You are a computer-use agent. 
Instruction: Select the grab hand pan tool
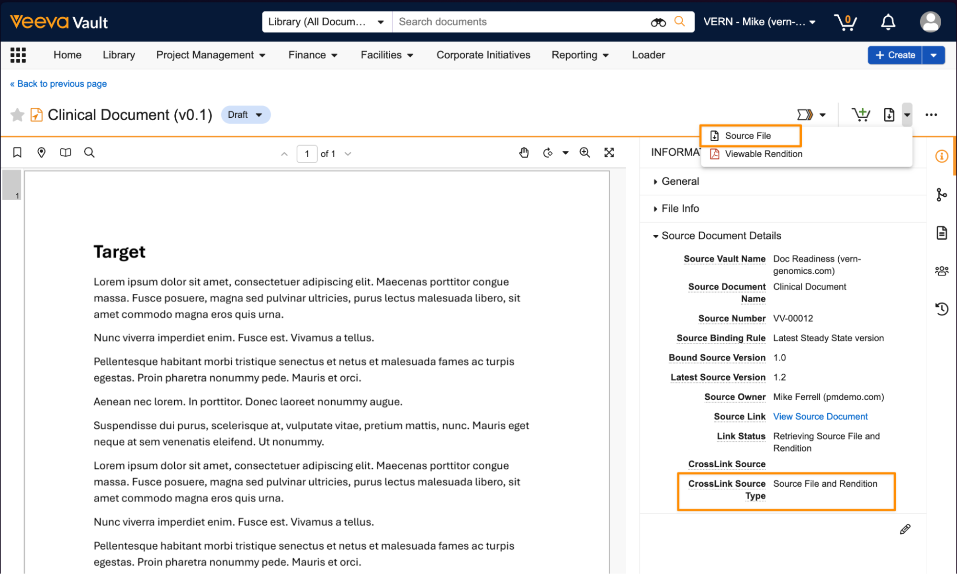524,153
